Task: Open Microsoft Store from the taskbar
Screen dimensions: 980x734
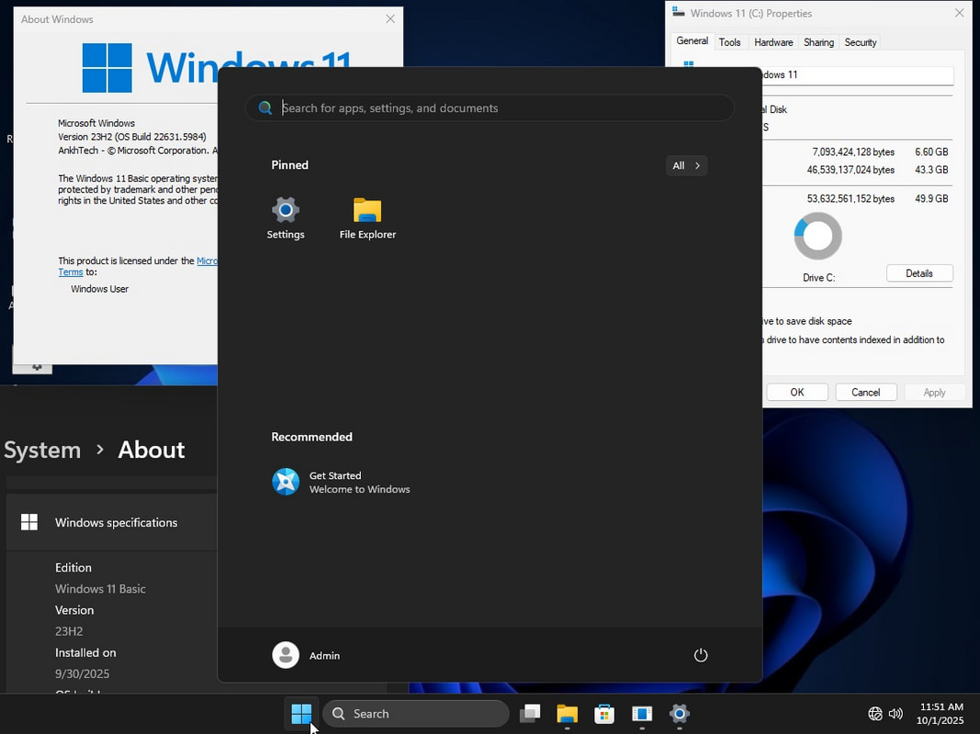Action: pos(603,714)
